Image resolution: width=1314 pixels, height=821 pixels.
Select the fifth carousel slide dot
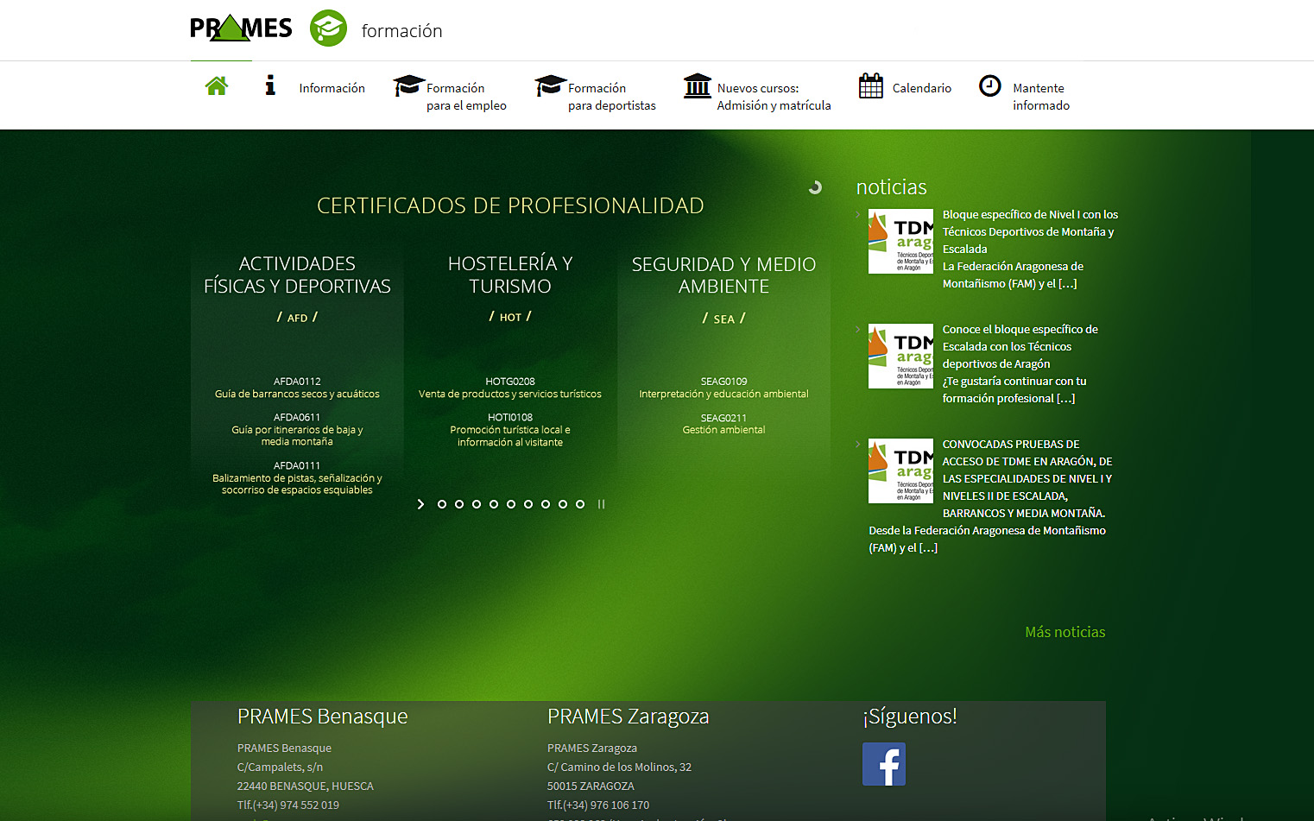511,504
